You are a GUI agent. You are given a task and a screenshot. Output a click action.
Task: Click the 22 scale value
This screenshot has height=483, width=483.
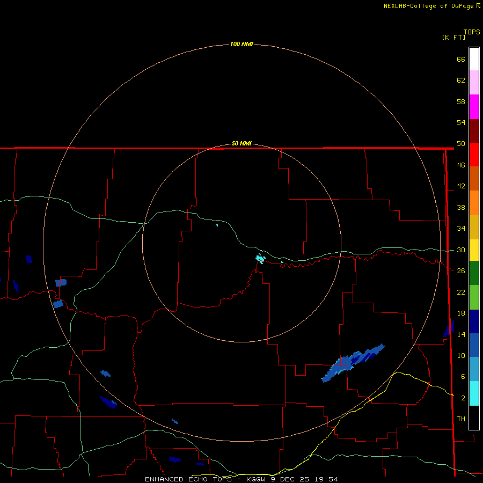tap(461, 292)
